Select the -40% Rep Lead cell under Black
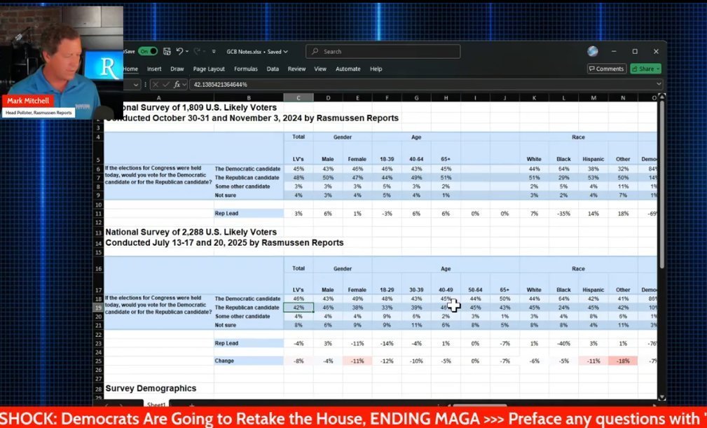The height and width of the screenshot is (428, 707). (563, 343)
